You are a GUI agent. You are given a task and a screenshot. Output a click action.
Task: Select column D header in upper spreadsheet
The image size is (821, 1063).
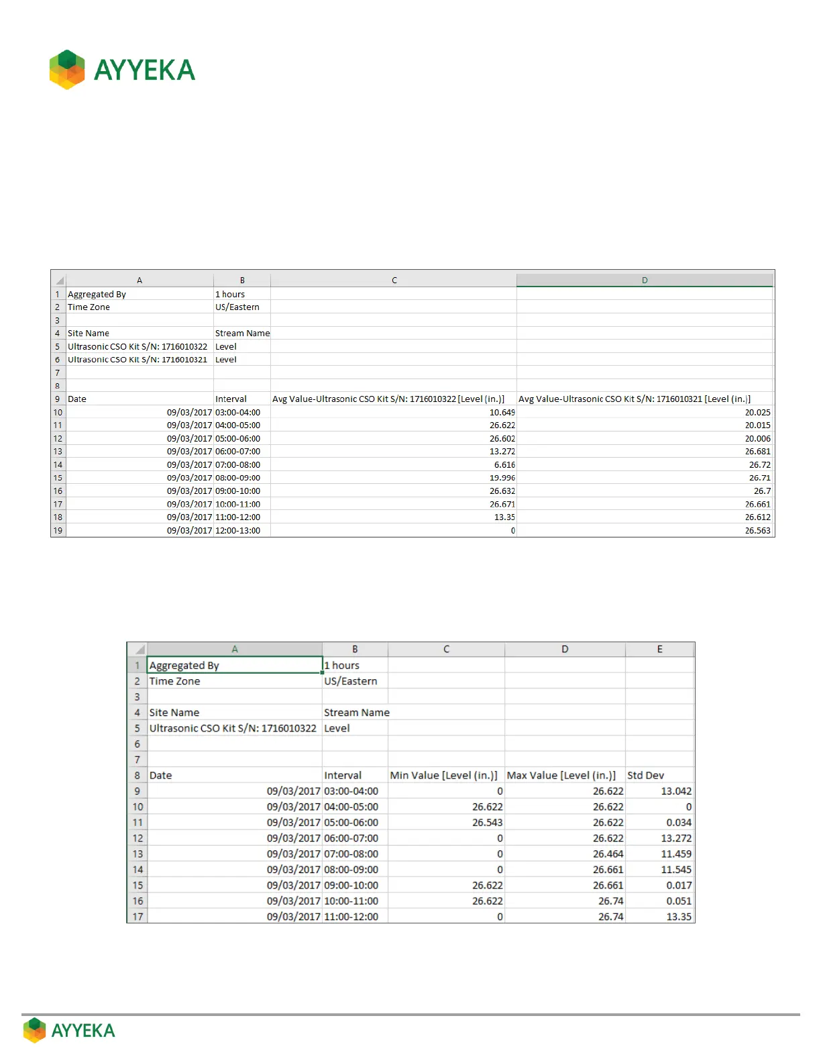click(645, 281)
